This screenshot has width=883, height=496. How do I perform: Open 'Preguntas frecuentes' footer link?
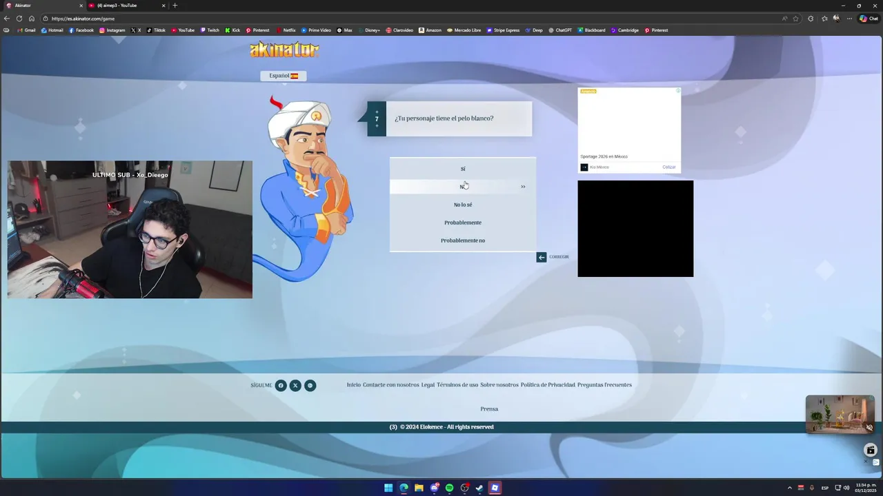(x=604, y=385)
